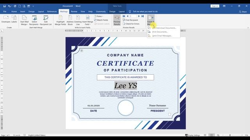The height and width of the screenshot is (140, 250).
Task: Switch to Read Mode view
Action: 205,135
